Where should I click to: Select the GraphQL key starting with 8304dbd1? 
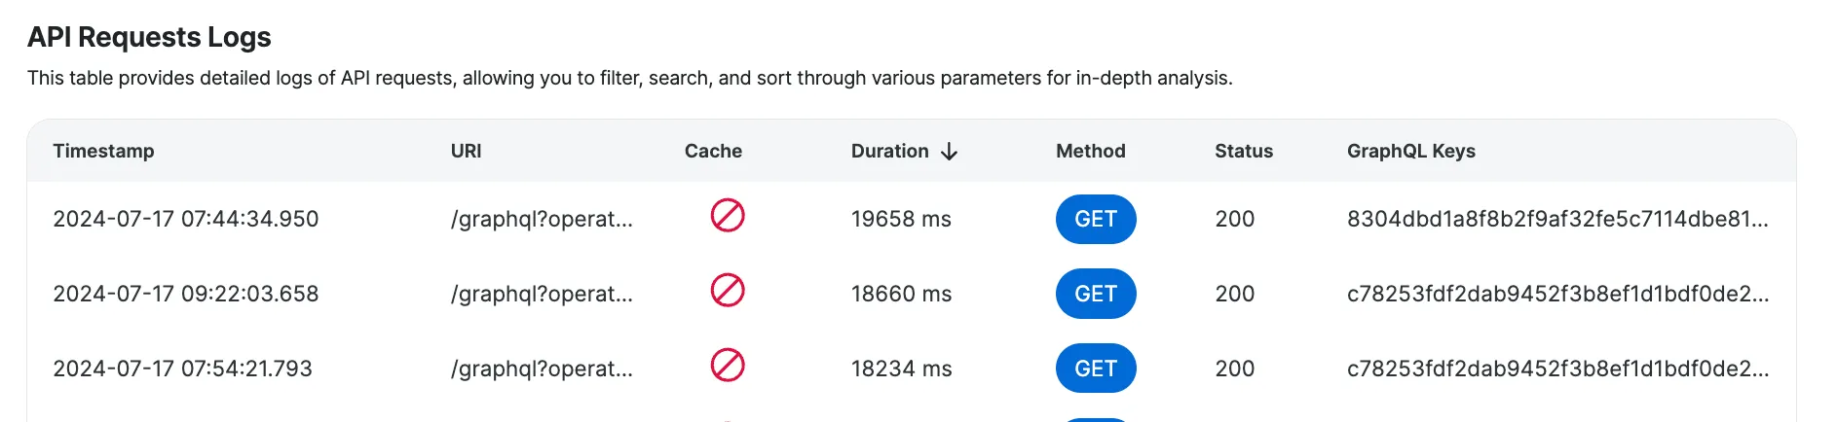click(x=1556, y=220)
